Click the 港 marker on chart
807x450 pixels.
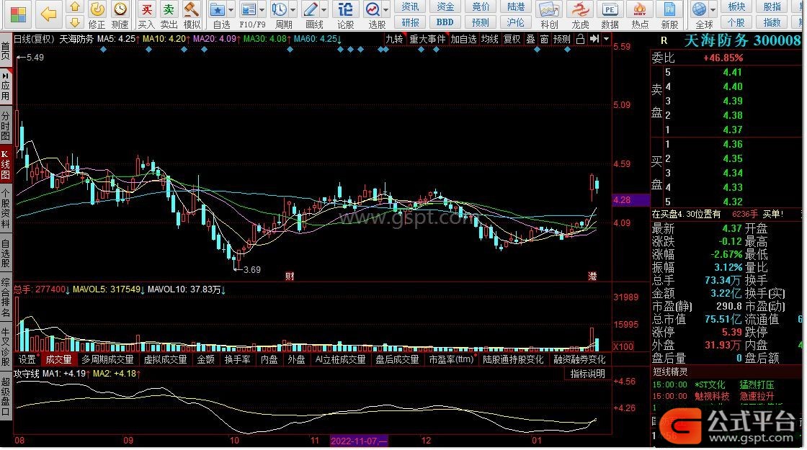click(x=592, y=276)
